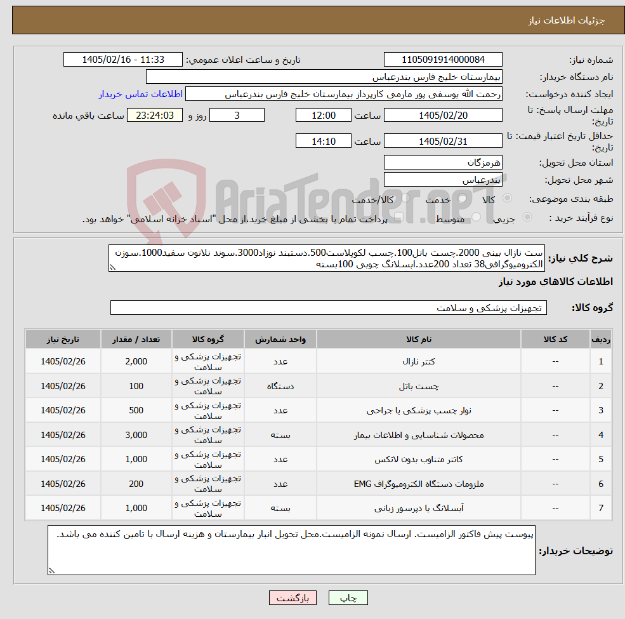Click the نام کالا column header
This screenshot has height=619, width=625.
tap(419, 340)
